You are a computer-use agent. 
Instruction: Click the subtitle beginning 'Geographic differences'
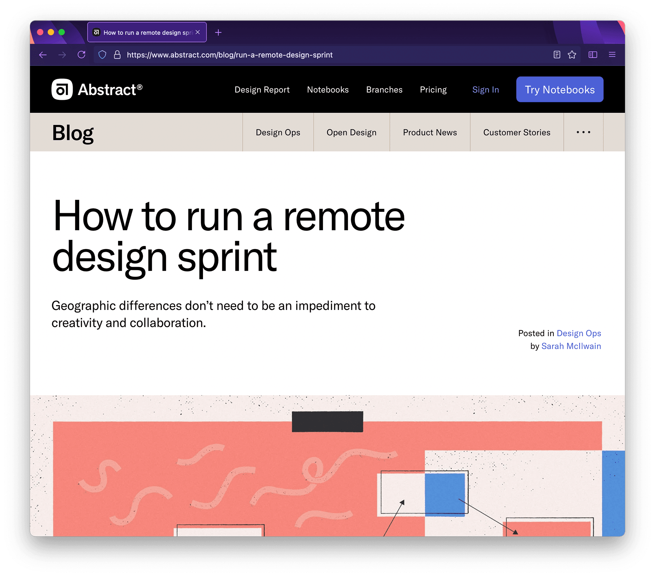coord(214,314)
